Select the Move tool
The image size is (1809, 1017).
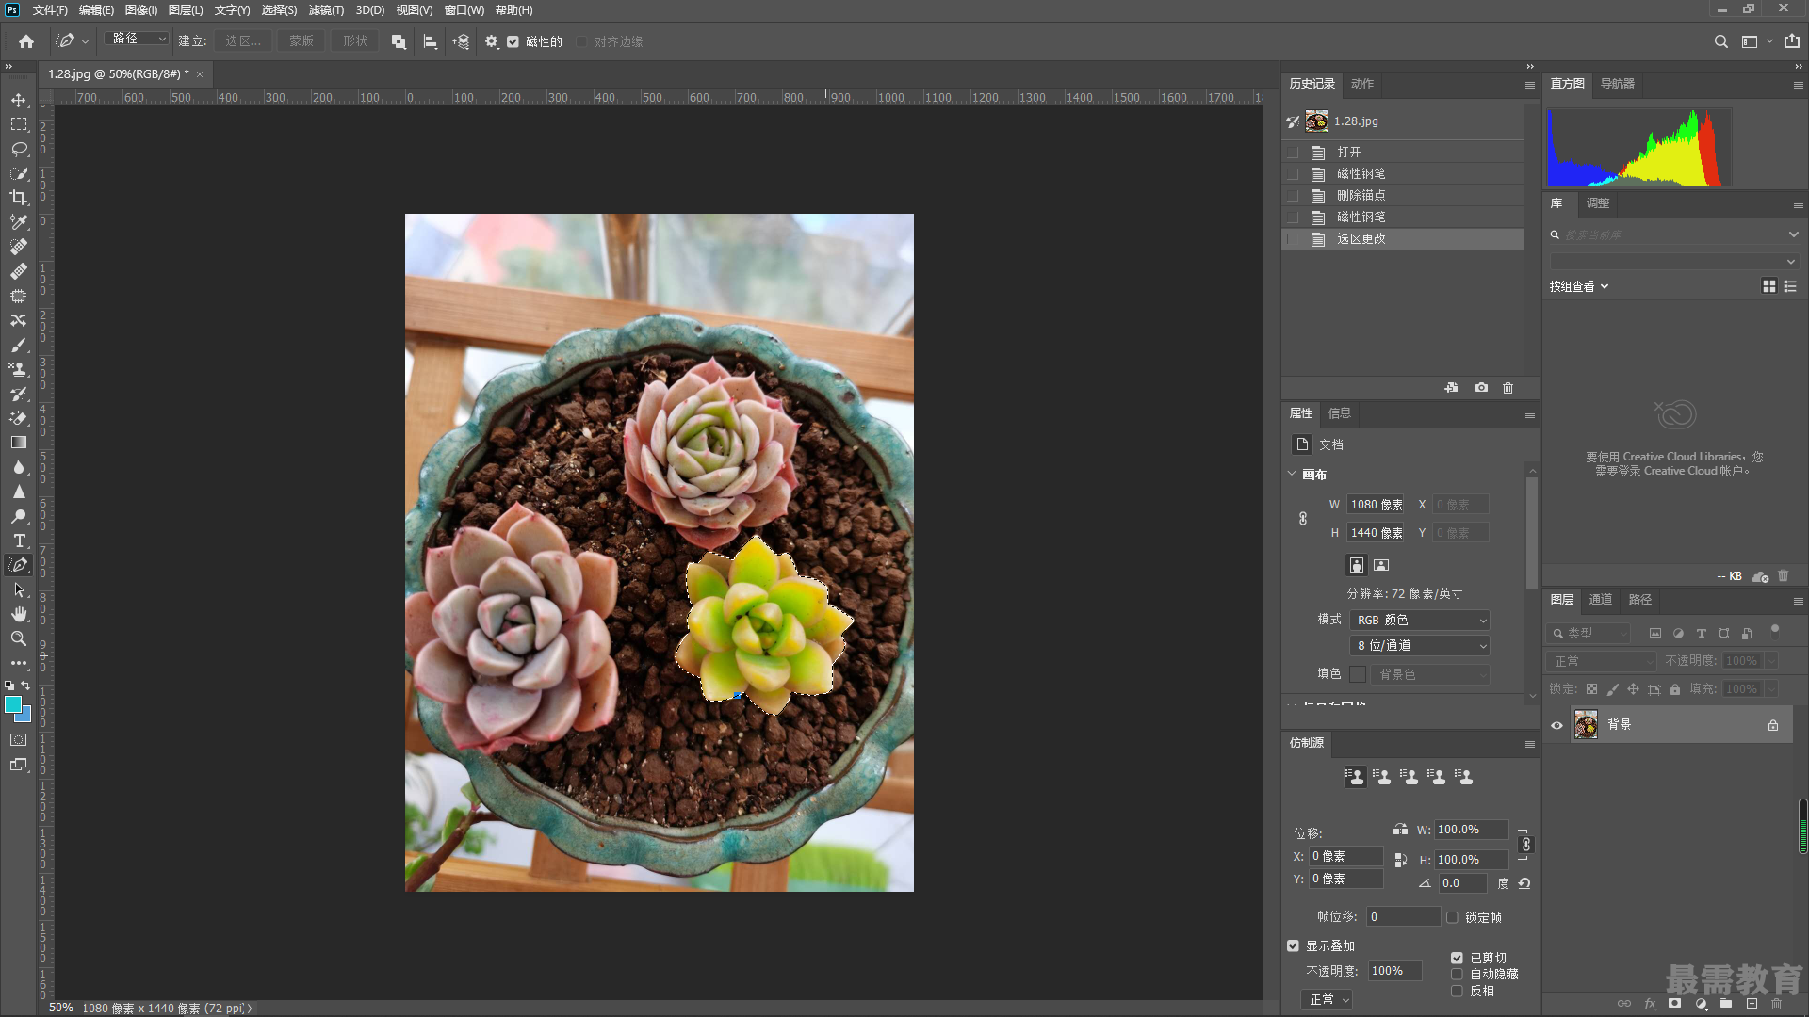[x=19, y=100]
